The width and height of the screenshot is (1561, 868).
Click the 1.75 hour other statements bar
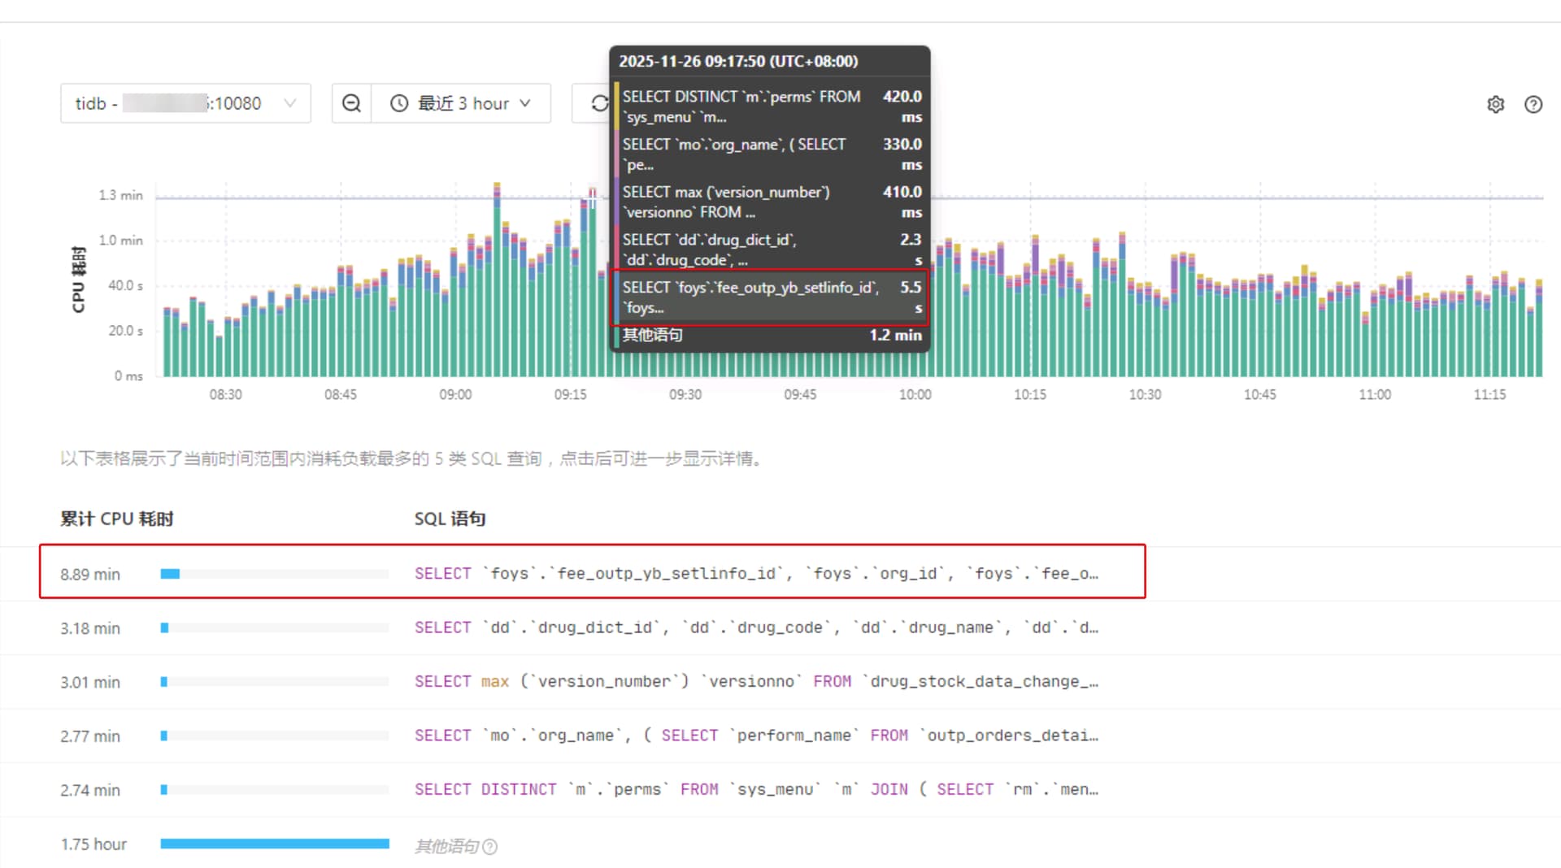coord(275,844)
